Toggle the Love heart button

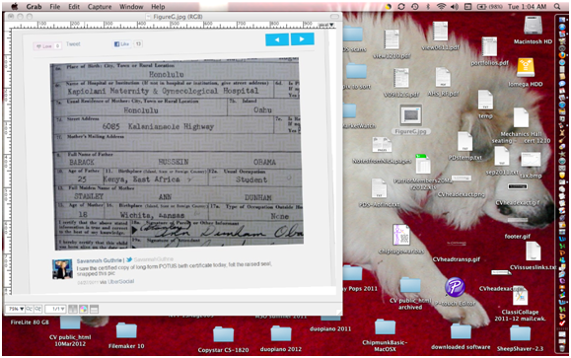(x=44, y=46)
